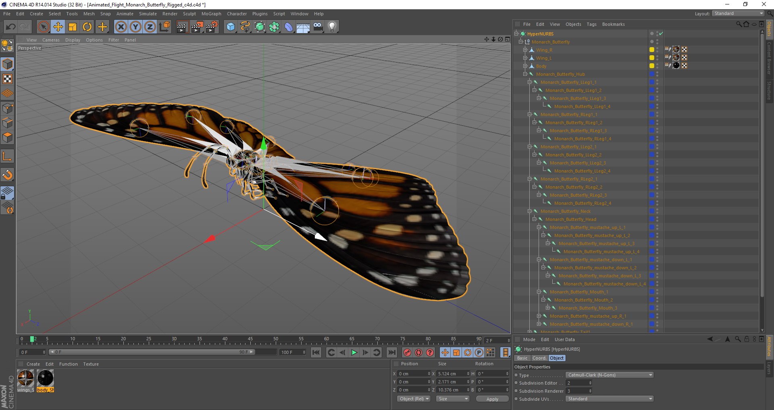Add a Light object bulb icon
This screenshot has width=774, height=410.
pos(332,27)
